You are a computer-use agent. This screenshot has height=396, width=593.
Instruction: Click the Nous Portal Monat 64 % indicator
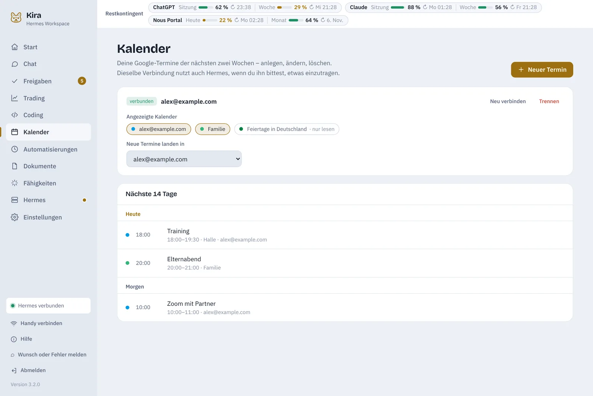click(x=307, y=20)
